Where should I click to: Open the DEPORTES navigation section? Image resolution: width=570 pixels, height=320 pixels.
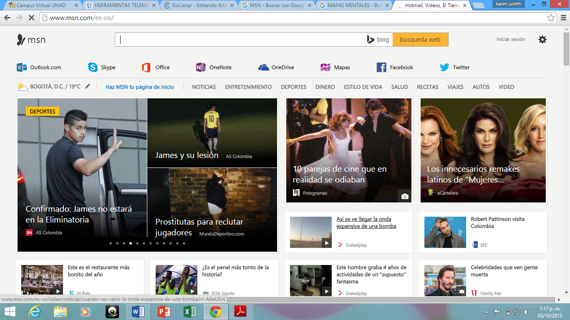[293, 87]
